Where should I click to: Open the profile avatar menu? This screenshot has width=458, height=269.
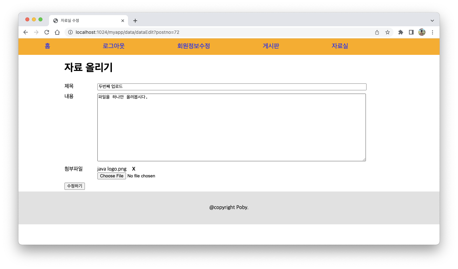coord(422,32)
